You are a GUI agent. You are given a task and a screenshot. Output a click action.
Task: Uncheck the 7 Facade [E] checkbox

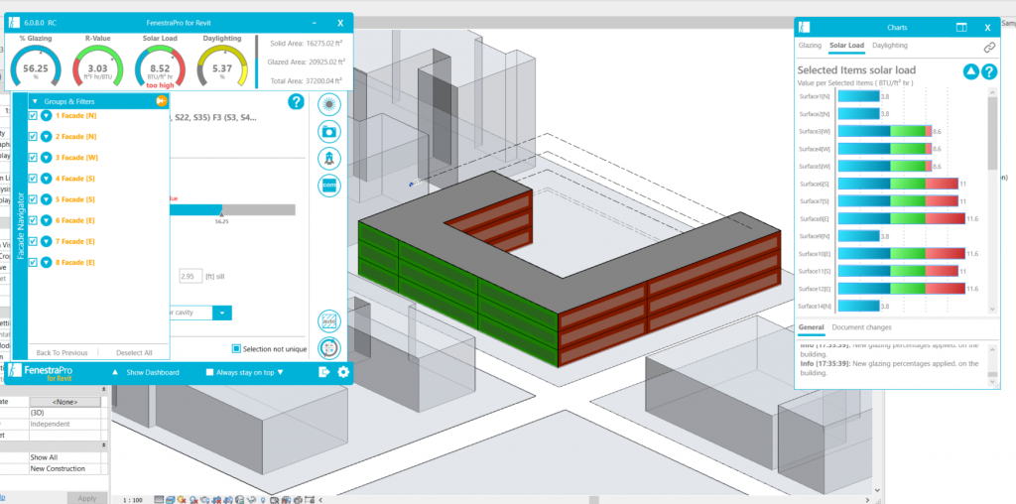(x=33, y=241)
